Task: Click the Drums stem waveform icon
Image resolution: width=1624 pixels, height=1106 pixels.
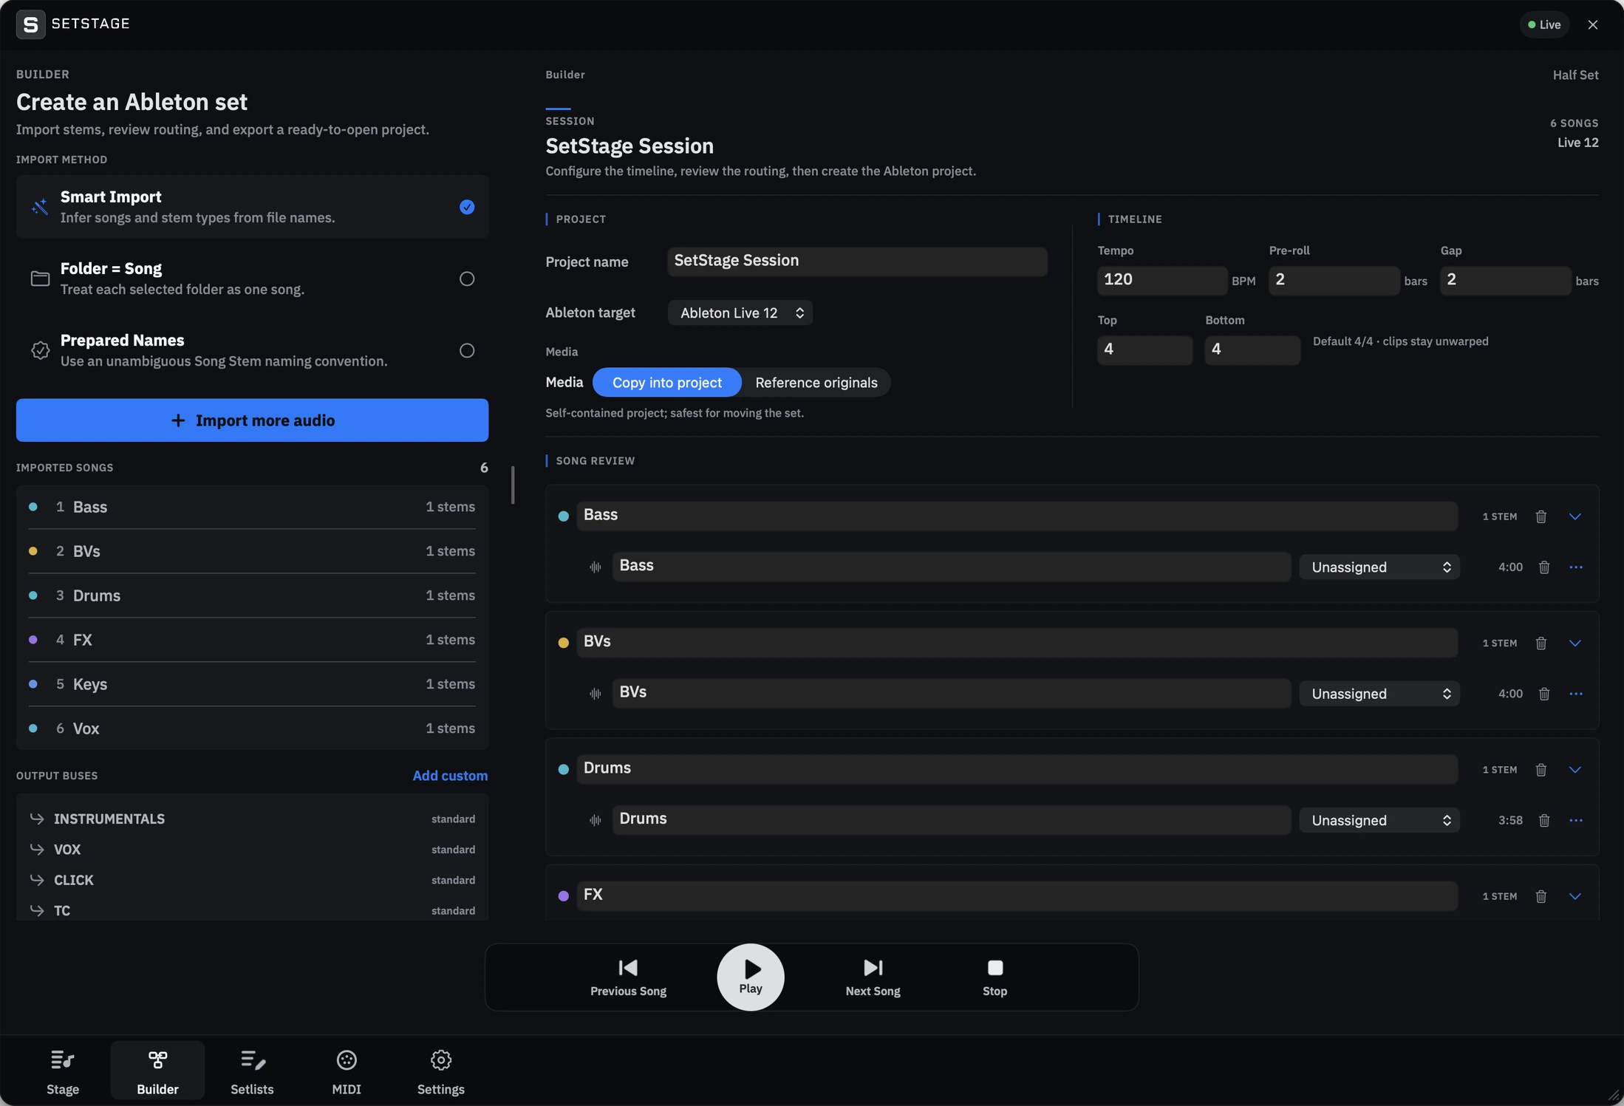Action: coord(595,821)
